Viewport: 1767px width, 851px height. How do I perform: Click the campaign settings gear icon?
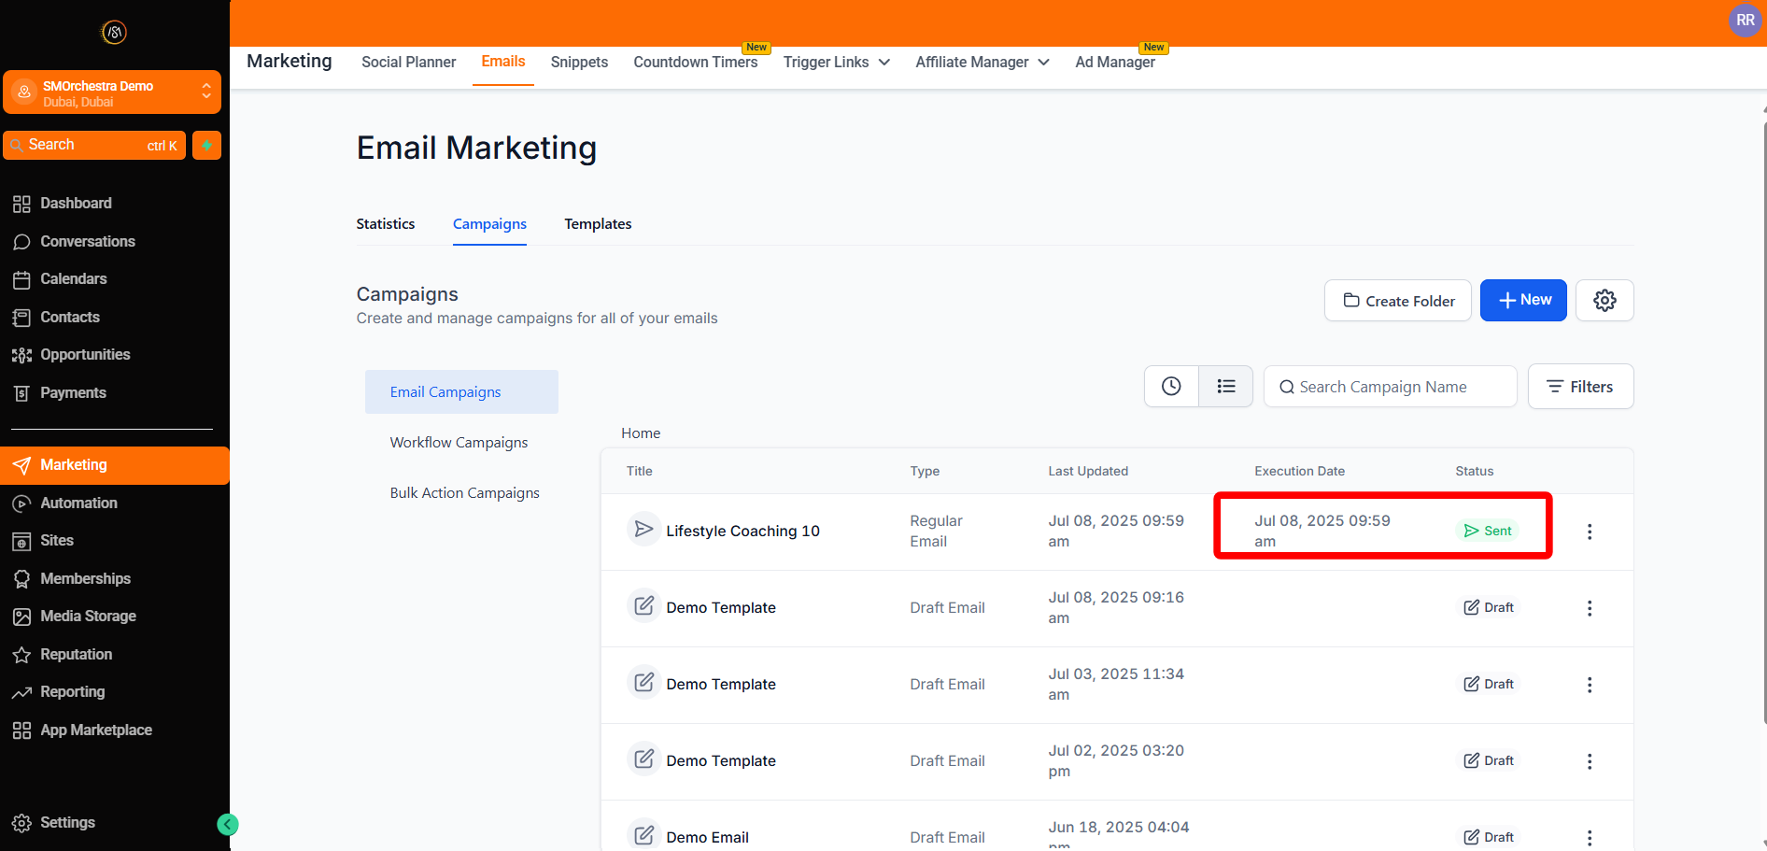(x=1604, y=301)
